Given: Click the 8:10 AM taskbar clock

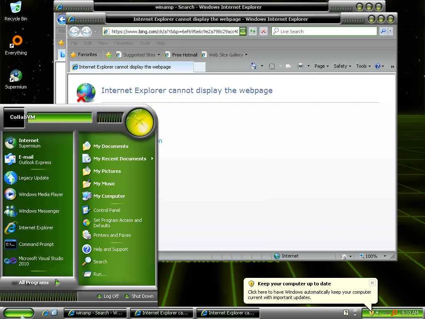Looking at the screenshot, I should coord(410,313).
